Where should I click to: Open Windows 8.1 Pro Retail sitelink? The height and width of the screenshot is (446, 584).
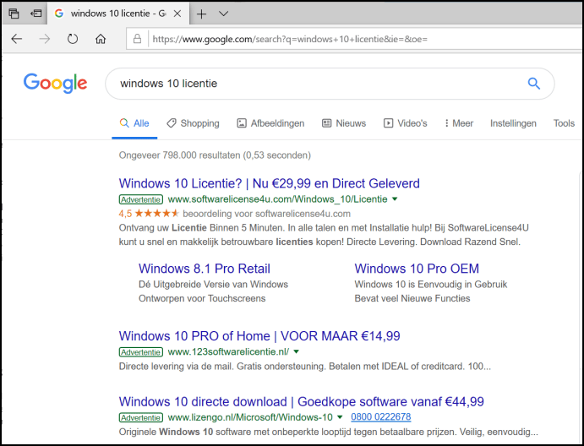point(204,269)
